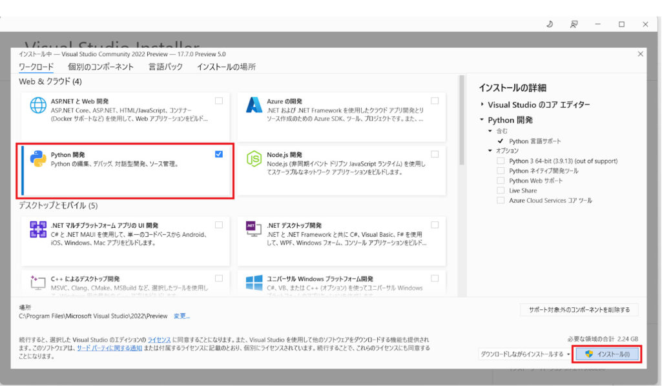The width and height of the screenshot is (662, 386).
Task: Check Azure Cloud Services コア ツール option
Action: pos(501,200)
